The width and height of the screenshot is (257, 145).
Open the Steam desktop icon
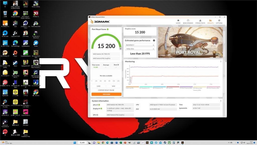[x=15, y=63]
